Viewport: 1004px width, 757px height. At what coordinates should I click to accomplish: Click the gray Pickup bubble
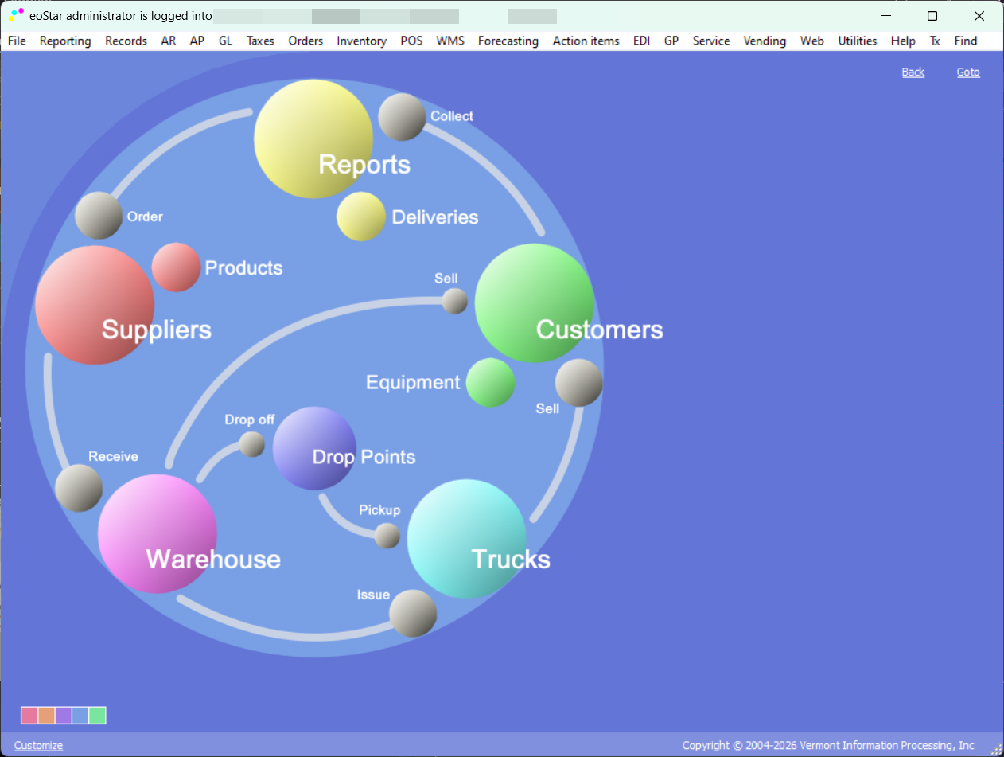click(387, 536)
